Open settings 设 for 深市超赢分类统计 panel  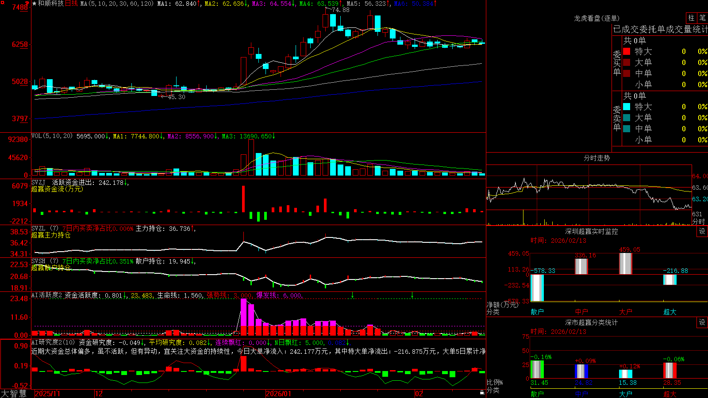point(702,322)
